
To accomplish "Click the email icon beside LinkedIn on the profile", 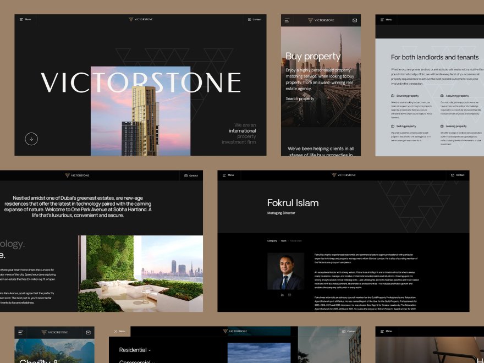I will [290, 295].
